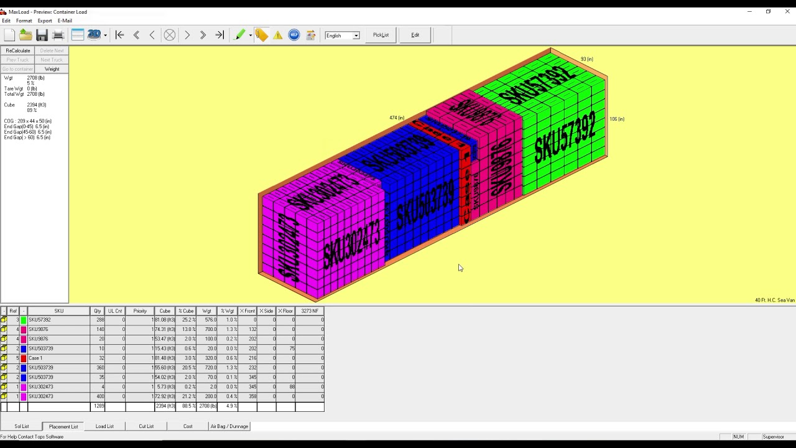Click the red color swatch for Case 1
This screenshot has height=448, width=796.
[x=24, y=358]
